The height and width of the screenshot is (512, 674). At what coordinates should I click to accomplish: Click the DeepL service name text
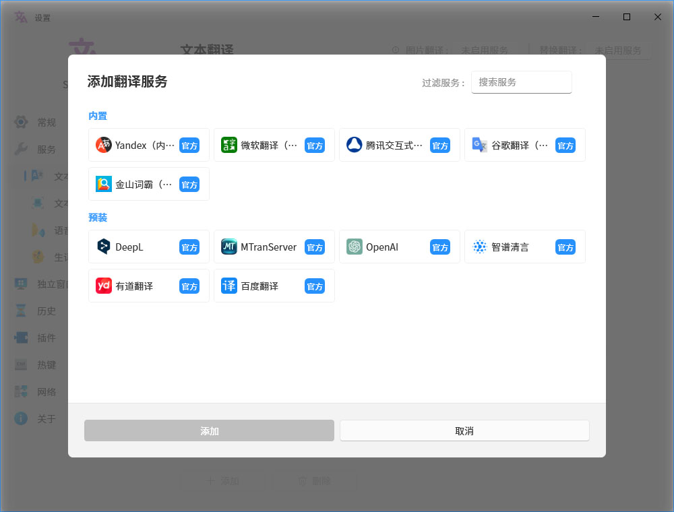click(x=129, y=247)
